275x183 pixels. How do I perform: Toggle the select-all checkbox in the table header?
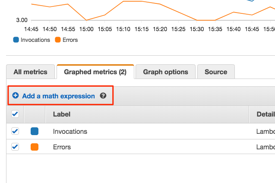[15, 114]
